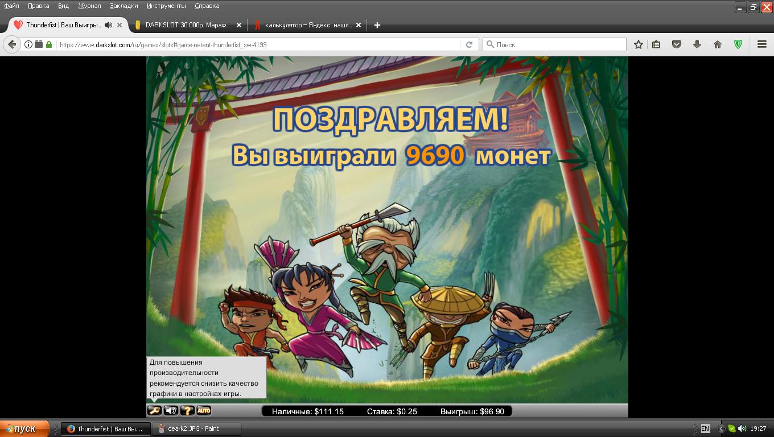The image size is (774, 437).
Task: Open the Справка menu
Action: click(207, 6)
